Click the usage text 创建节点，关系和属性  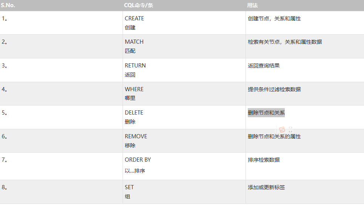[274, 18]
